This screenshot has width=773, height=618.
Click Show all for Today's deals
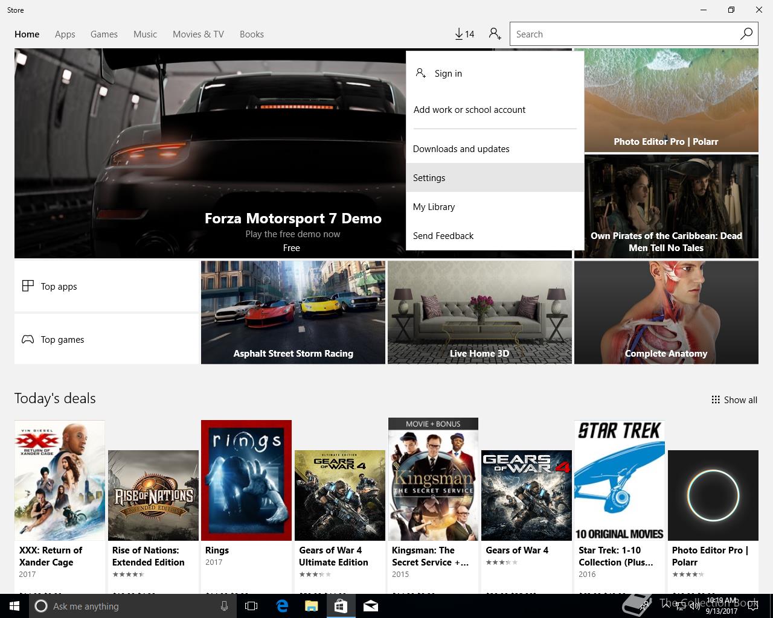click(x=734, y=400)
